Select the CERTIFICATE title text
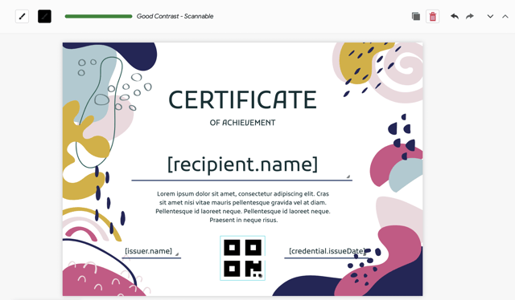Screen dimensions: 515x300 pyautogui.click(x=242, y=100)
